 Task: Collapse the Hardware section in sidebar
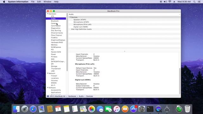pyautogui.click(x=48, y=14)
